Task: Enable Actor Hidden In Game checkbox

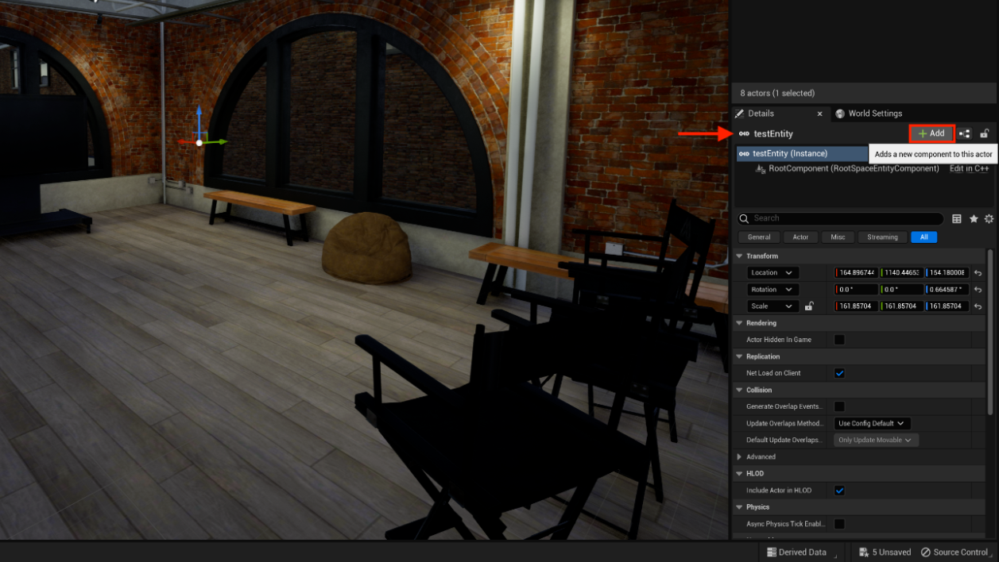Action: click(839, 340)
